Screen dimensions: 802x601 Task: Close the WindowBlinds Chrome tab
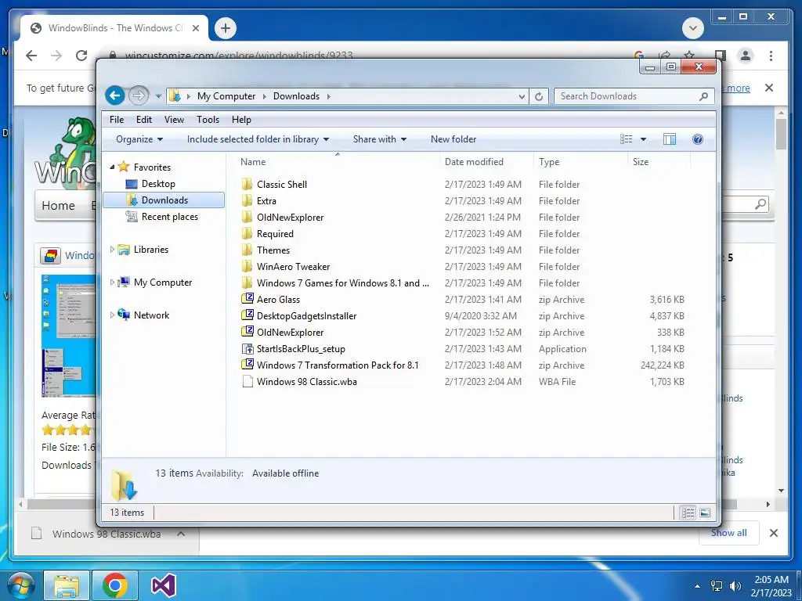(x=195, y=28)
